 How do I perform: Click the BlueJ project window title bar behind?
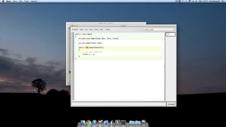pos(106,23)
